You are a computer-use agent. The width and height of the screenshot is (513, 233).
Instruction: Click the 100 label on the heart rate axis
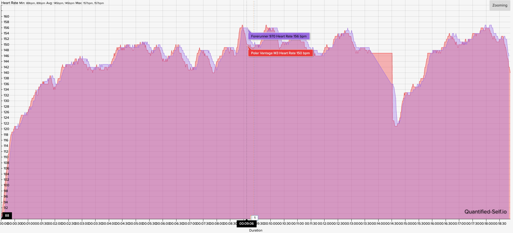point(6,185)
